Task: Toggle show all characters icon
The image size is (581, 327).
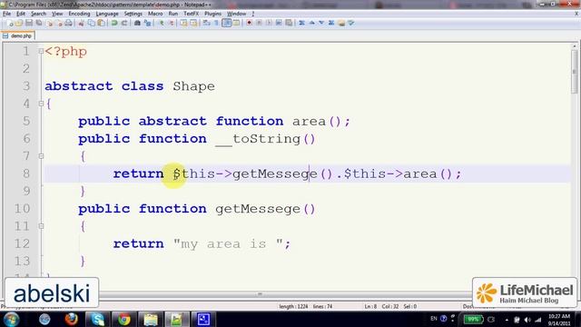Action: (x=216, y=23)
